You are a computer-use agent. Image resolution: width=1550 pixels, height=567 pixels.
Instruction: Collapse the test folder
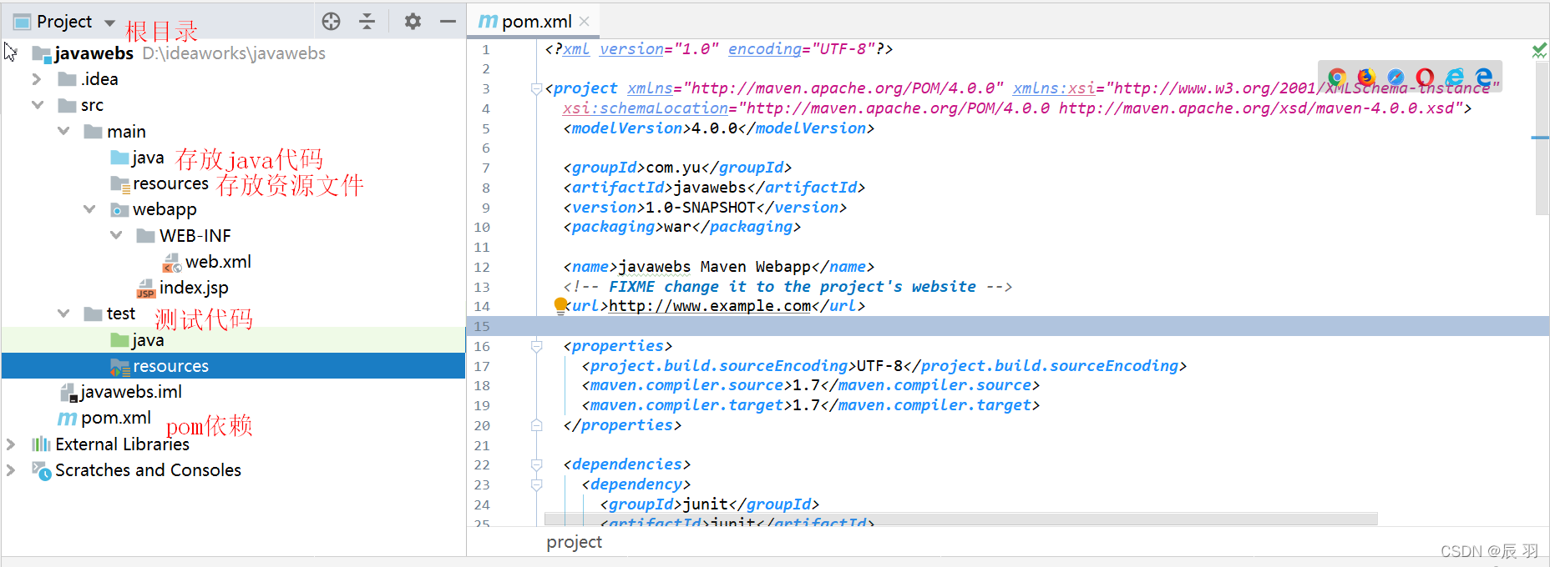[63, 314]
